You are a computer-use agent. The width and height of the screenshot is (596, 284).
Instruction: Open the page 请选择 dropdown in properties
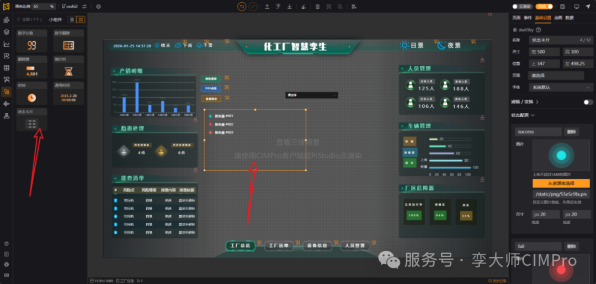tap(556, 75)
